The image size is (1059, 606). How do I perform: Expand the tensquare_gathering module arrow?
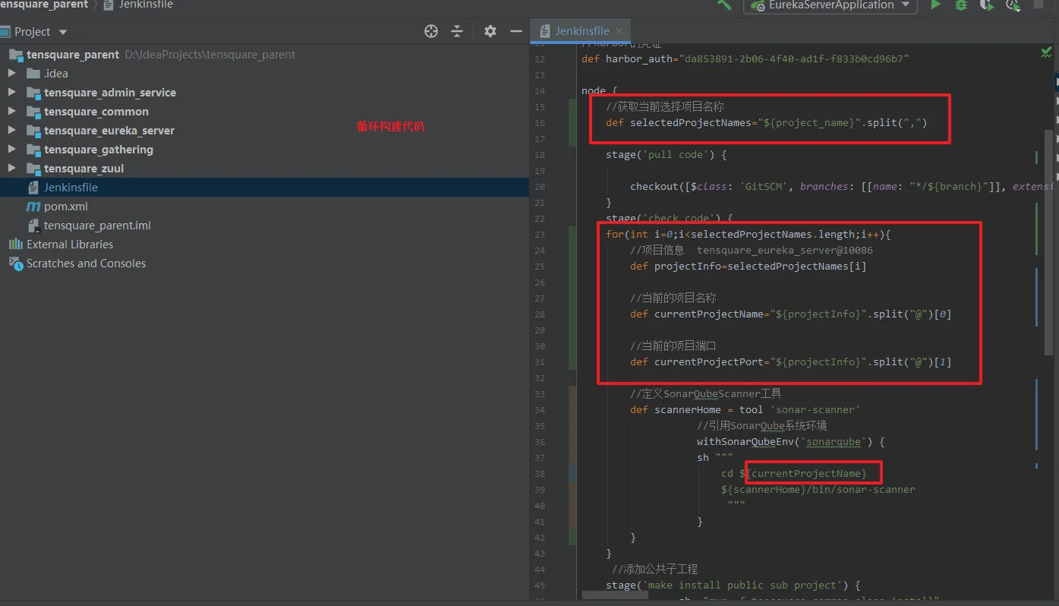pos(11,150)
